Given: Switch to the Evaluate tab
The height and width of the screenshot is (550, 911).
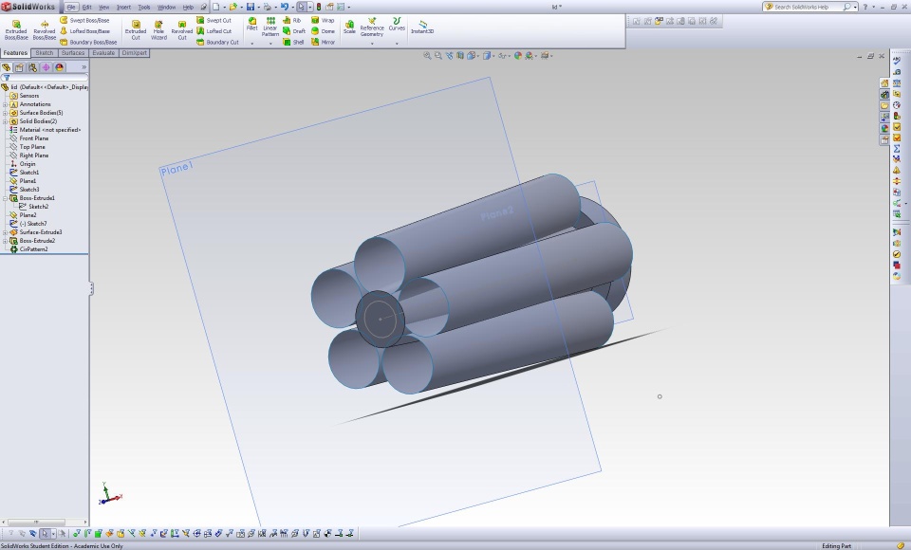Looking at the screenshot, I should point(103,53).
